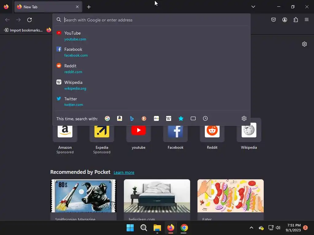Open Firefox from the taskbar

170,228
